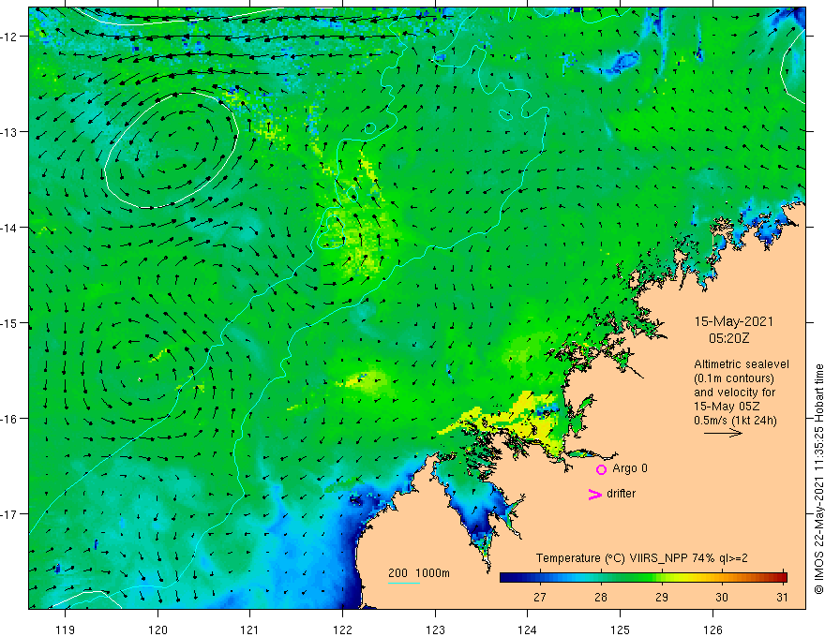
Task: Click color bar tick label 30
Action: click(722, 597)
